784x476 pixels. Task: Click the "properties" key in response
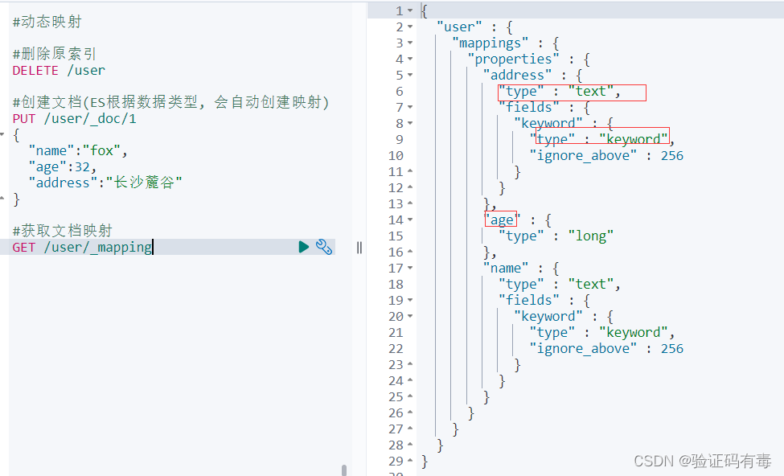tap(514, 59)
